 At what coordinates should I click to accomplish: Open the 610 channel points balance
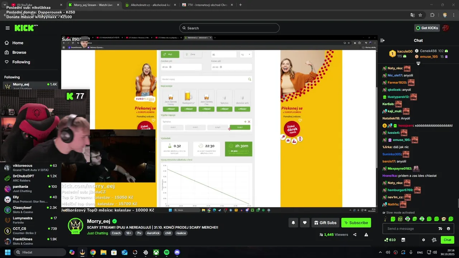(390, 240)
